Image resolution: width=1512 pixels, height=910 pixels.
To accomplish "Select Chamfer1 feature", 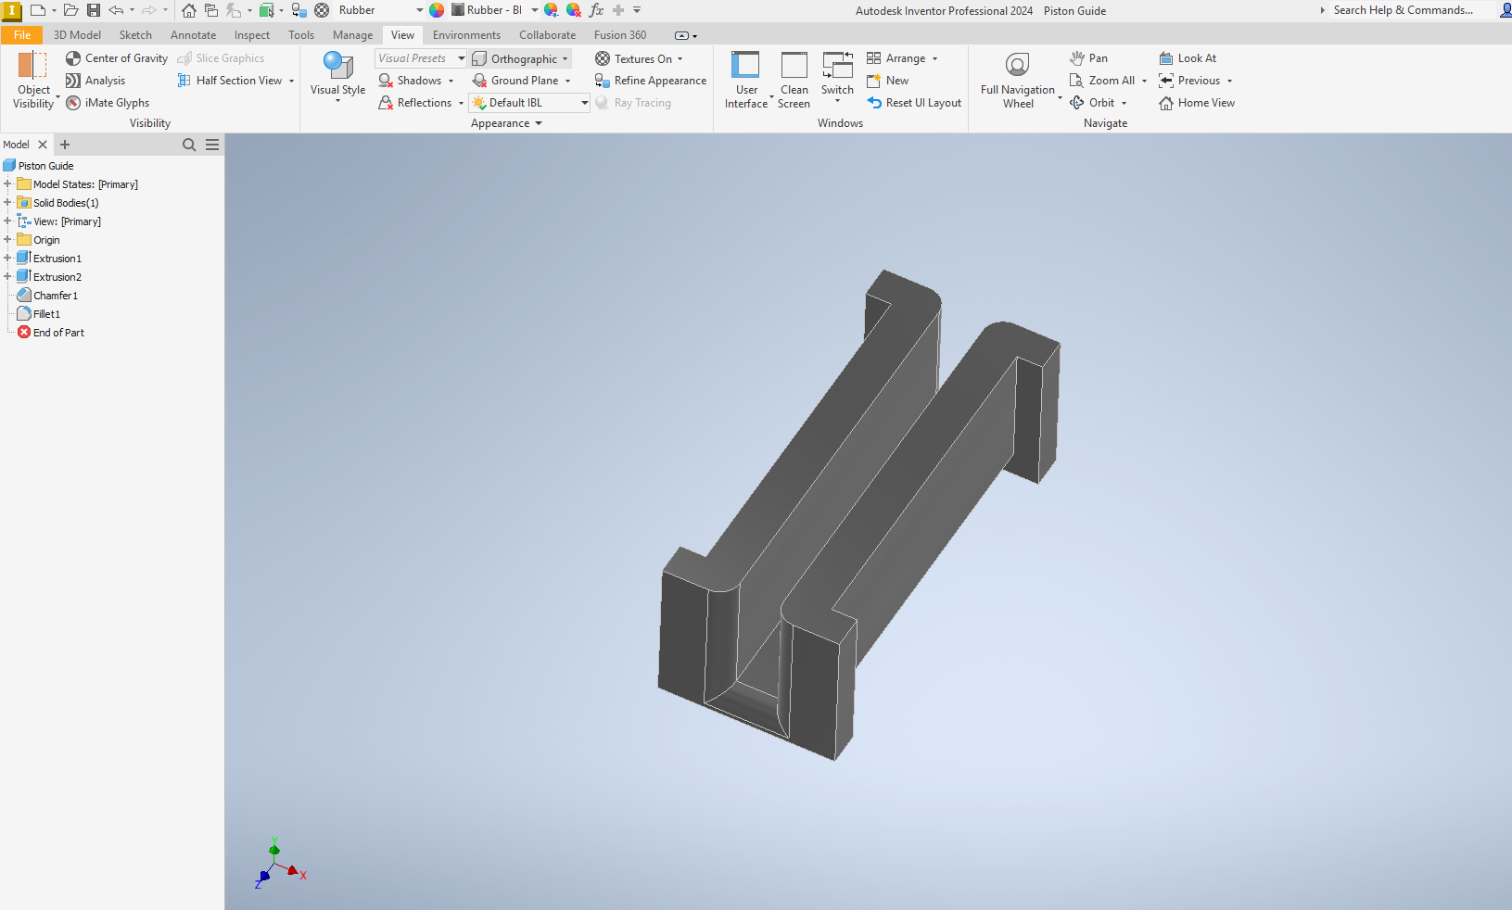I will point(56,296).
